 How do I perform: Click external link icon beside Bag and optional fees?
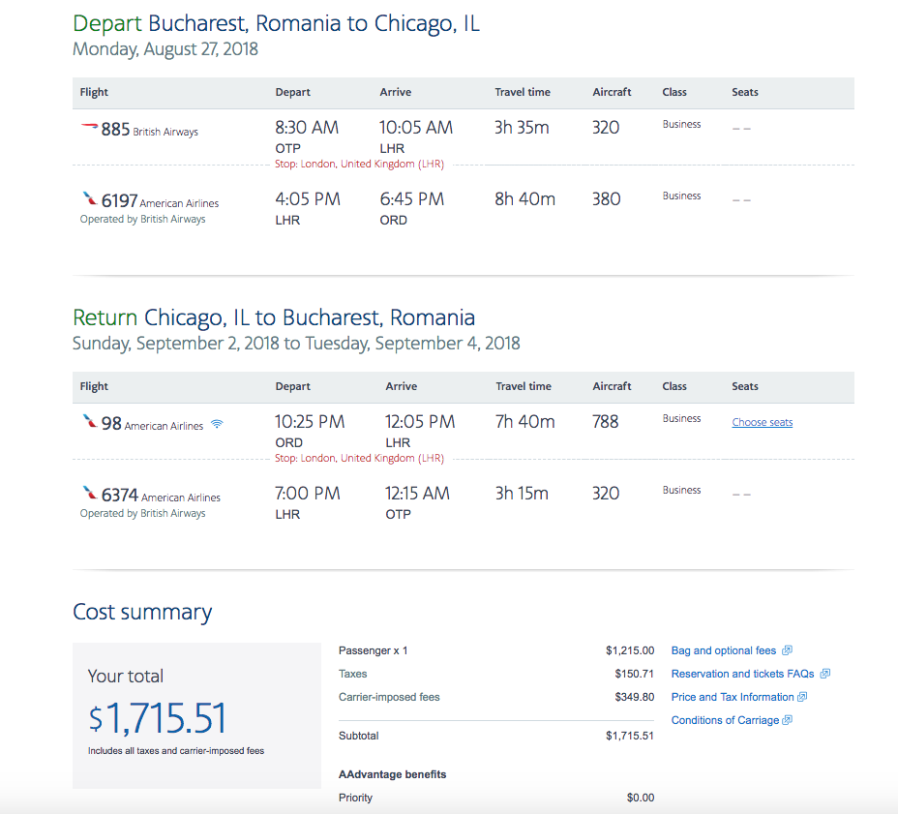[788, 650]
